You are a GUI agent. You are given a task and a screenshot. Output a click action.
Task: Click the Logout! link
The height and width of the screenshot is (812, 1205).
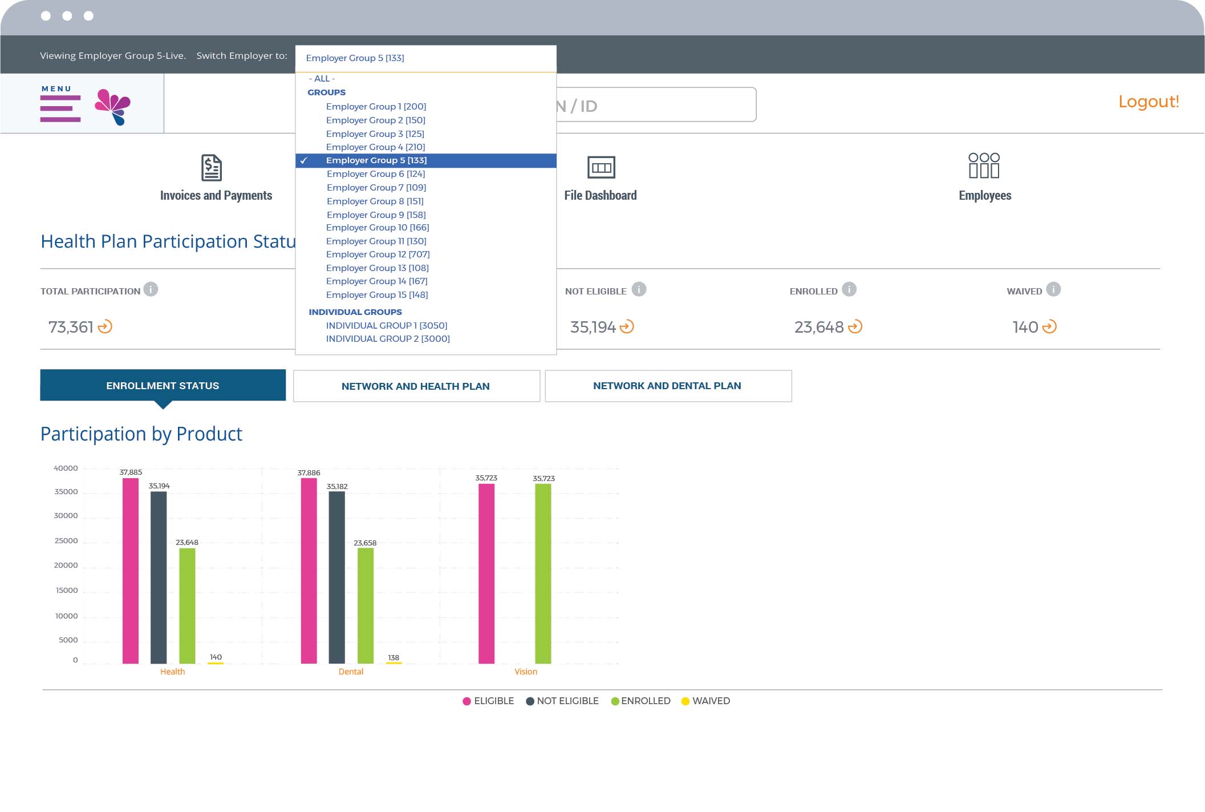tap(1148, 103)
